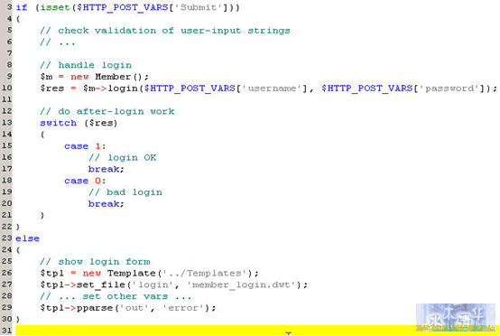
Task: Click the '../Templates' string on line 26
Action: coord(206,273)
